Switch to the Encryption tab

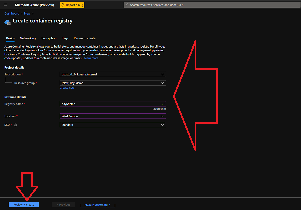click(49, 38)
